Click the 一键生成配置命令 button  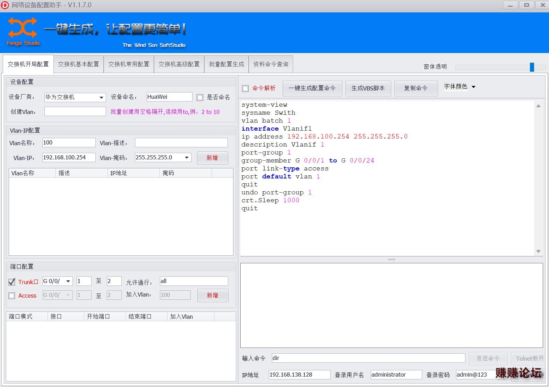[x=312, y=88]
